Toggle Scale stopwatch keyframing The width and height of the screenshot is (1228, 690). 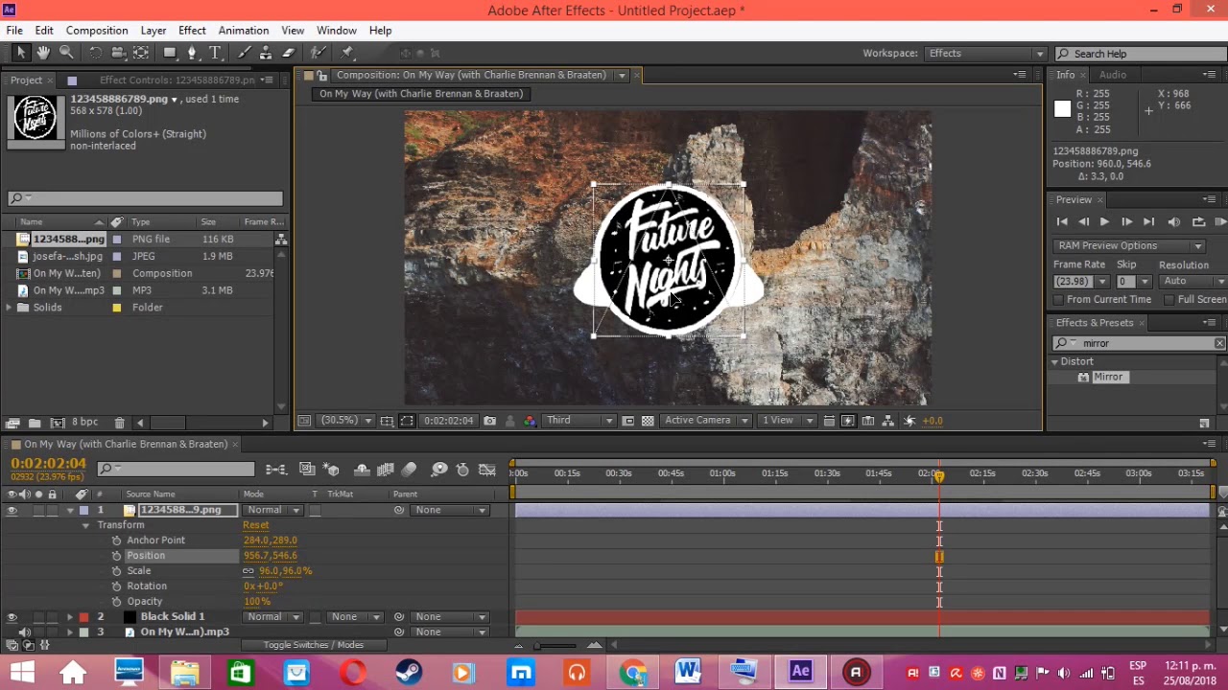click(x=117, y=571)
